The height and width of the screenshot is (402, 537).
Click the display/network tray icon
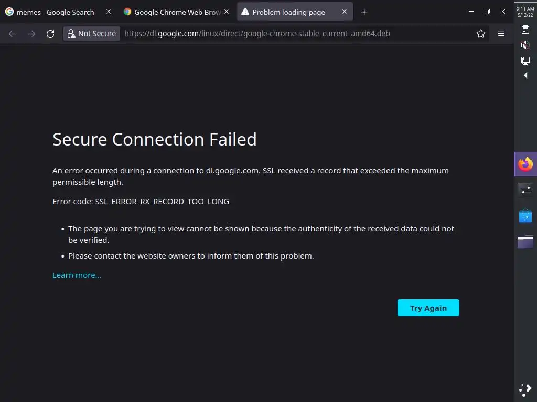click(x=525, y=60)
